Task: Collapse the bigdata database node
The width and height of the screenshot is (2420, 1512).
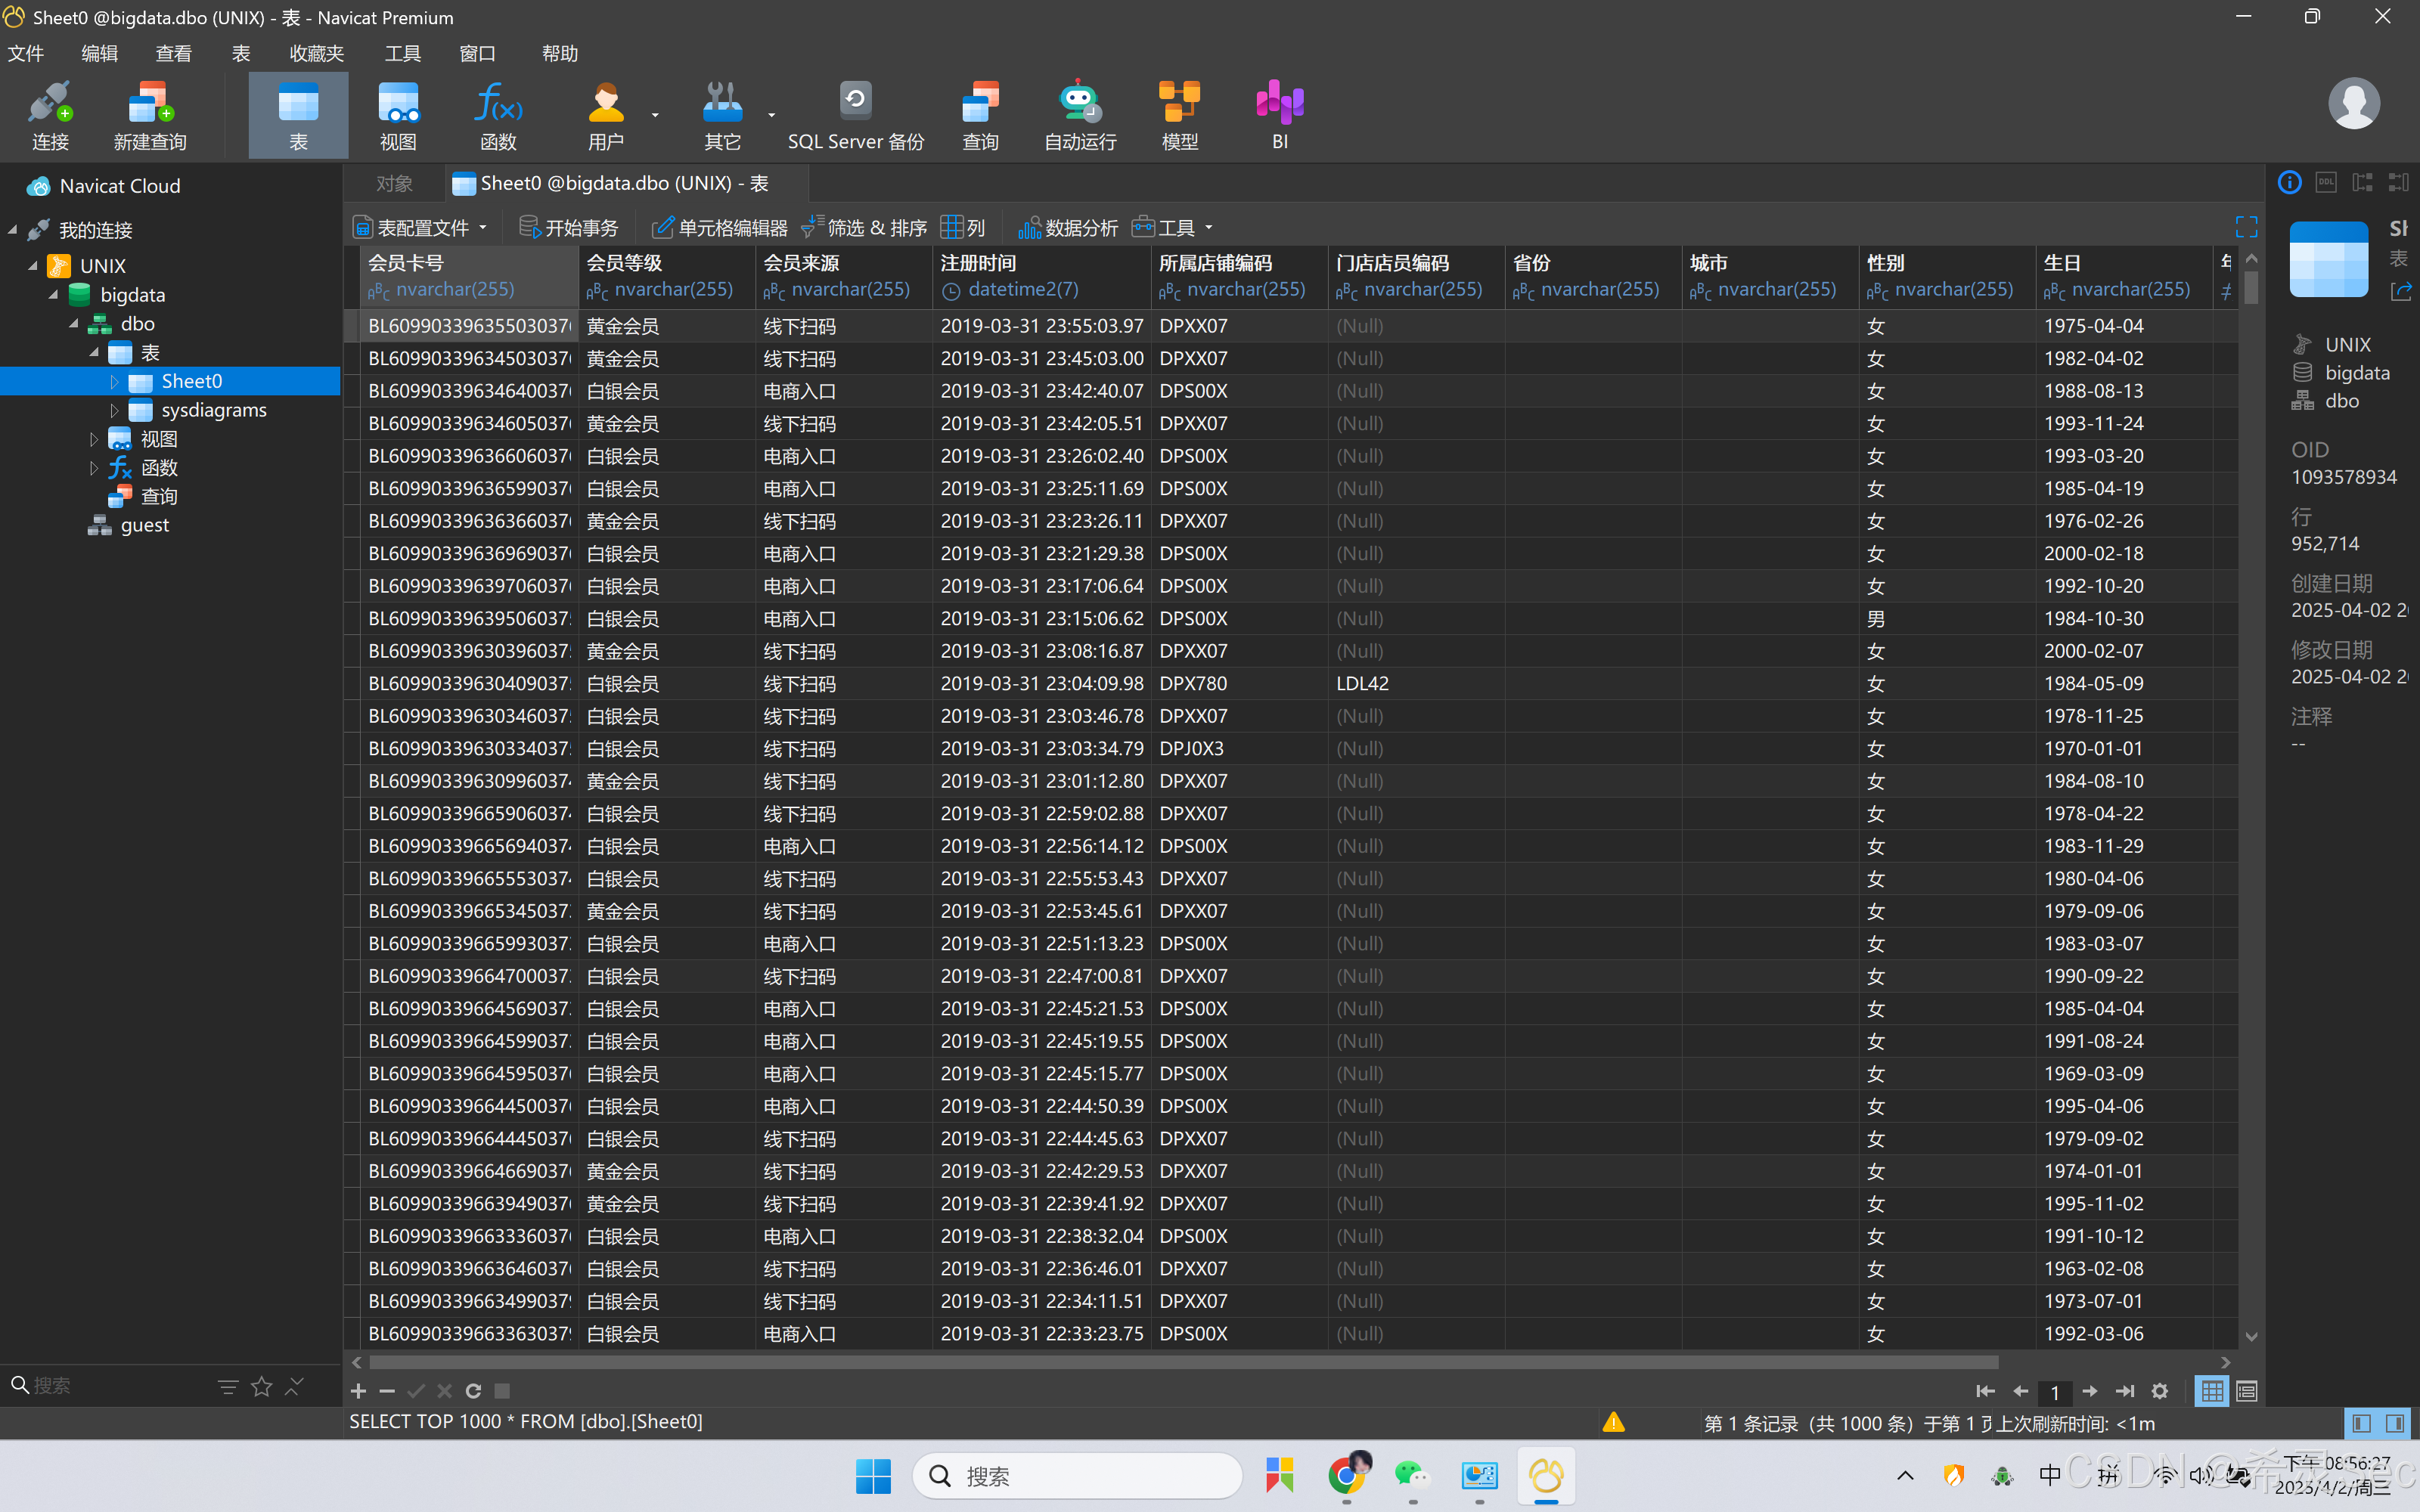Action: (x=53, y=295)
